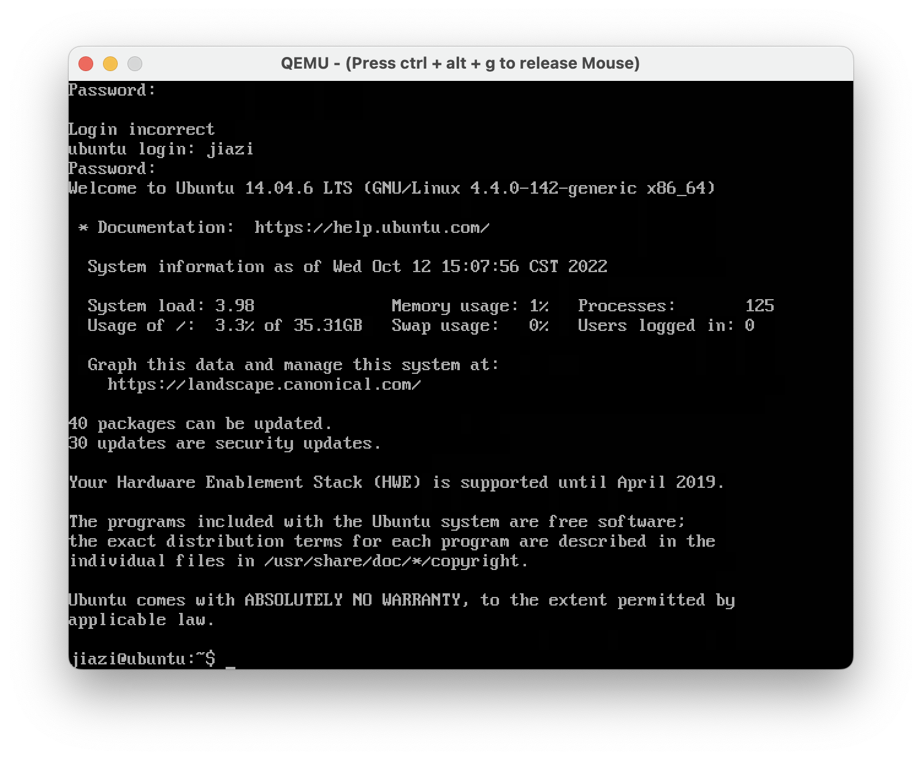922x760 pixels.
Task: Click the system information date line
Action: (x=348, y=267)
